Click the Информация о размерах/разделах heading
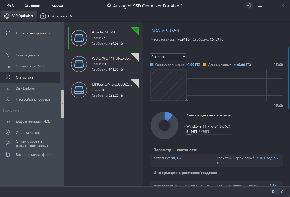The image size is (290, 197). coord(185,173)
